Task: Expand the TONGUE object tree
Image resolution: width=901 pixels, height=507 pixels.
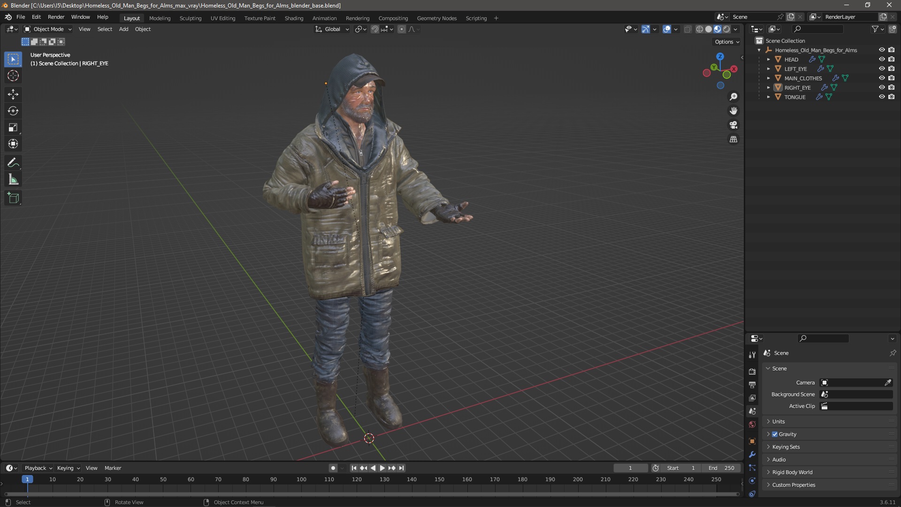Action: [769, 97]
